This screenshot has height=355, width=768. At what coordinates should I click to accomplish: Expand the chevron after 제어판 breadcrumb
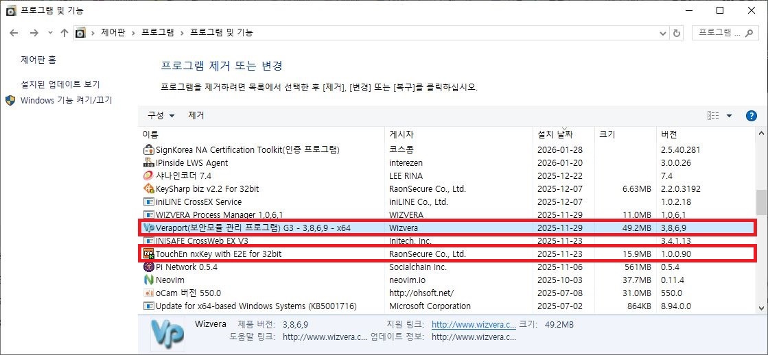click(x=133, y=33)
